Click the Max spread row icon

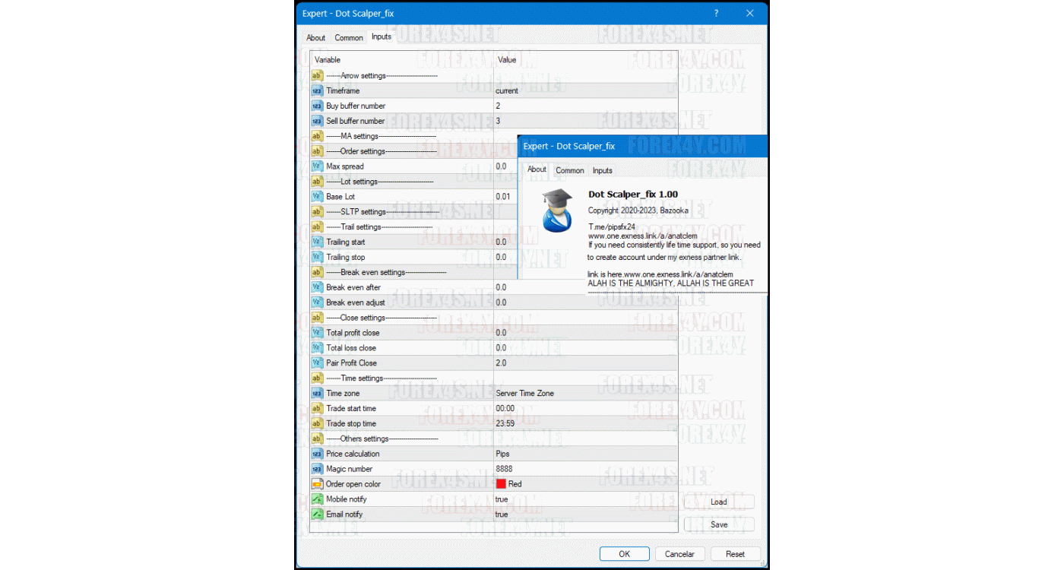pos(317,166)
